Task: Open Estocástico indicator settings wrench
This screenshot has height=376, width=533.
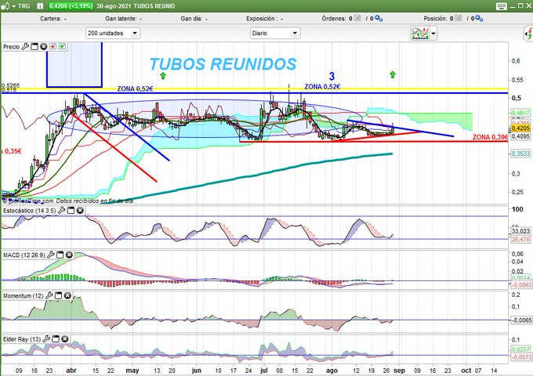Action: (x=61, y=211)
